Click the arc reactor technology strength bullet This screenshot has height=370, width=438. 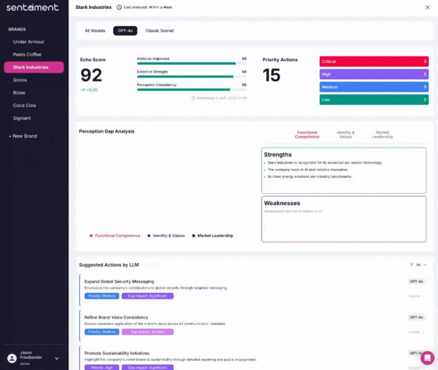[325, 163]
